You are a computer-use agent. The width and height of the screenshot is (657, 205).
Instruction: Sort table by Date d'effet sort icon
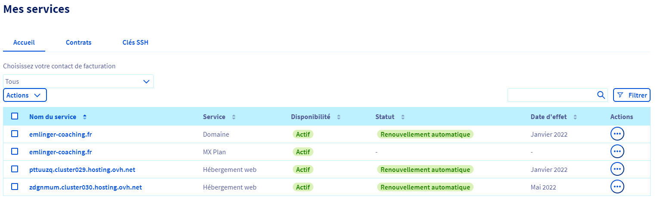(x=575, y=117)
